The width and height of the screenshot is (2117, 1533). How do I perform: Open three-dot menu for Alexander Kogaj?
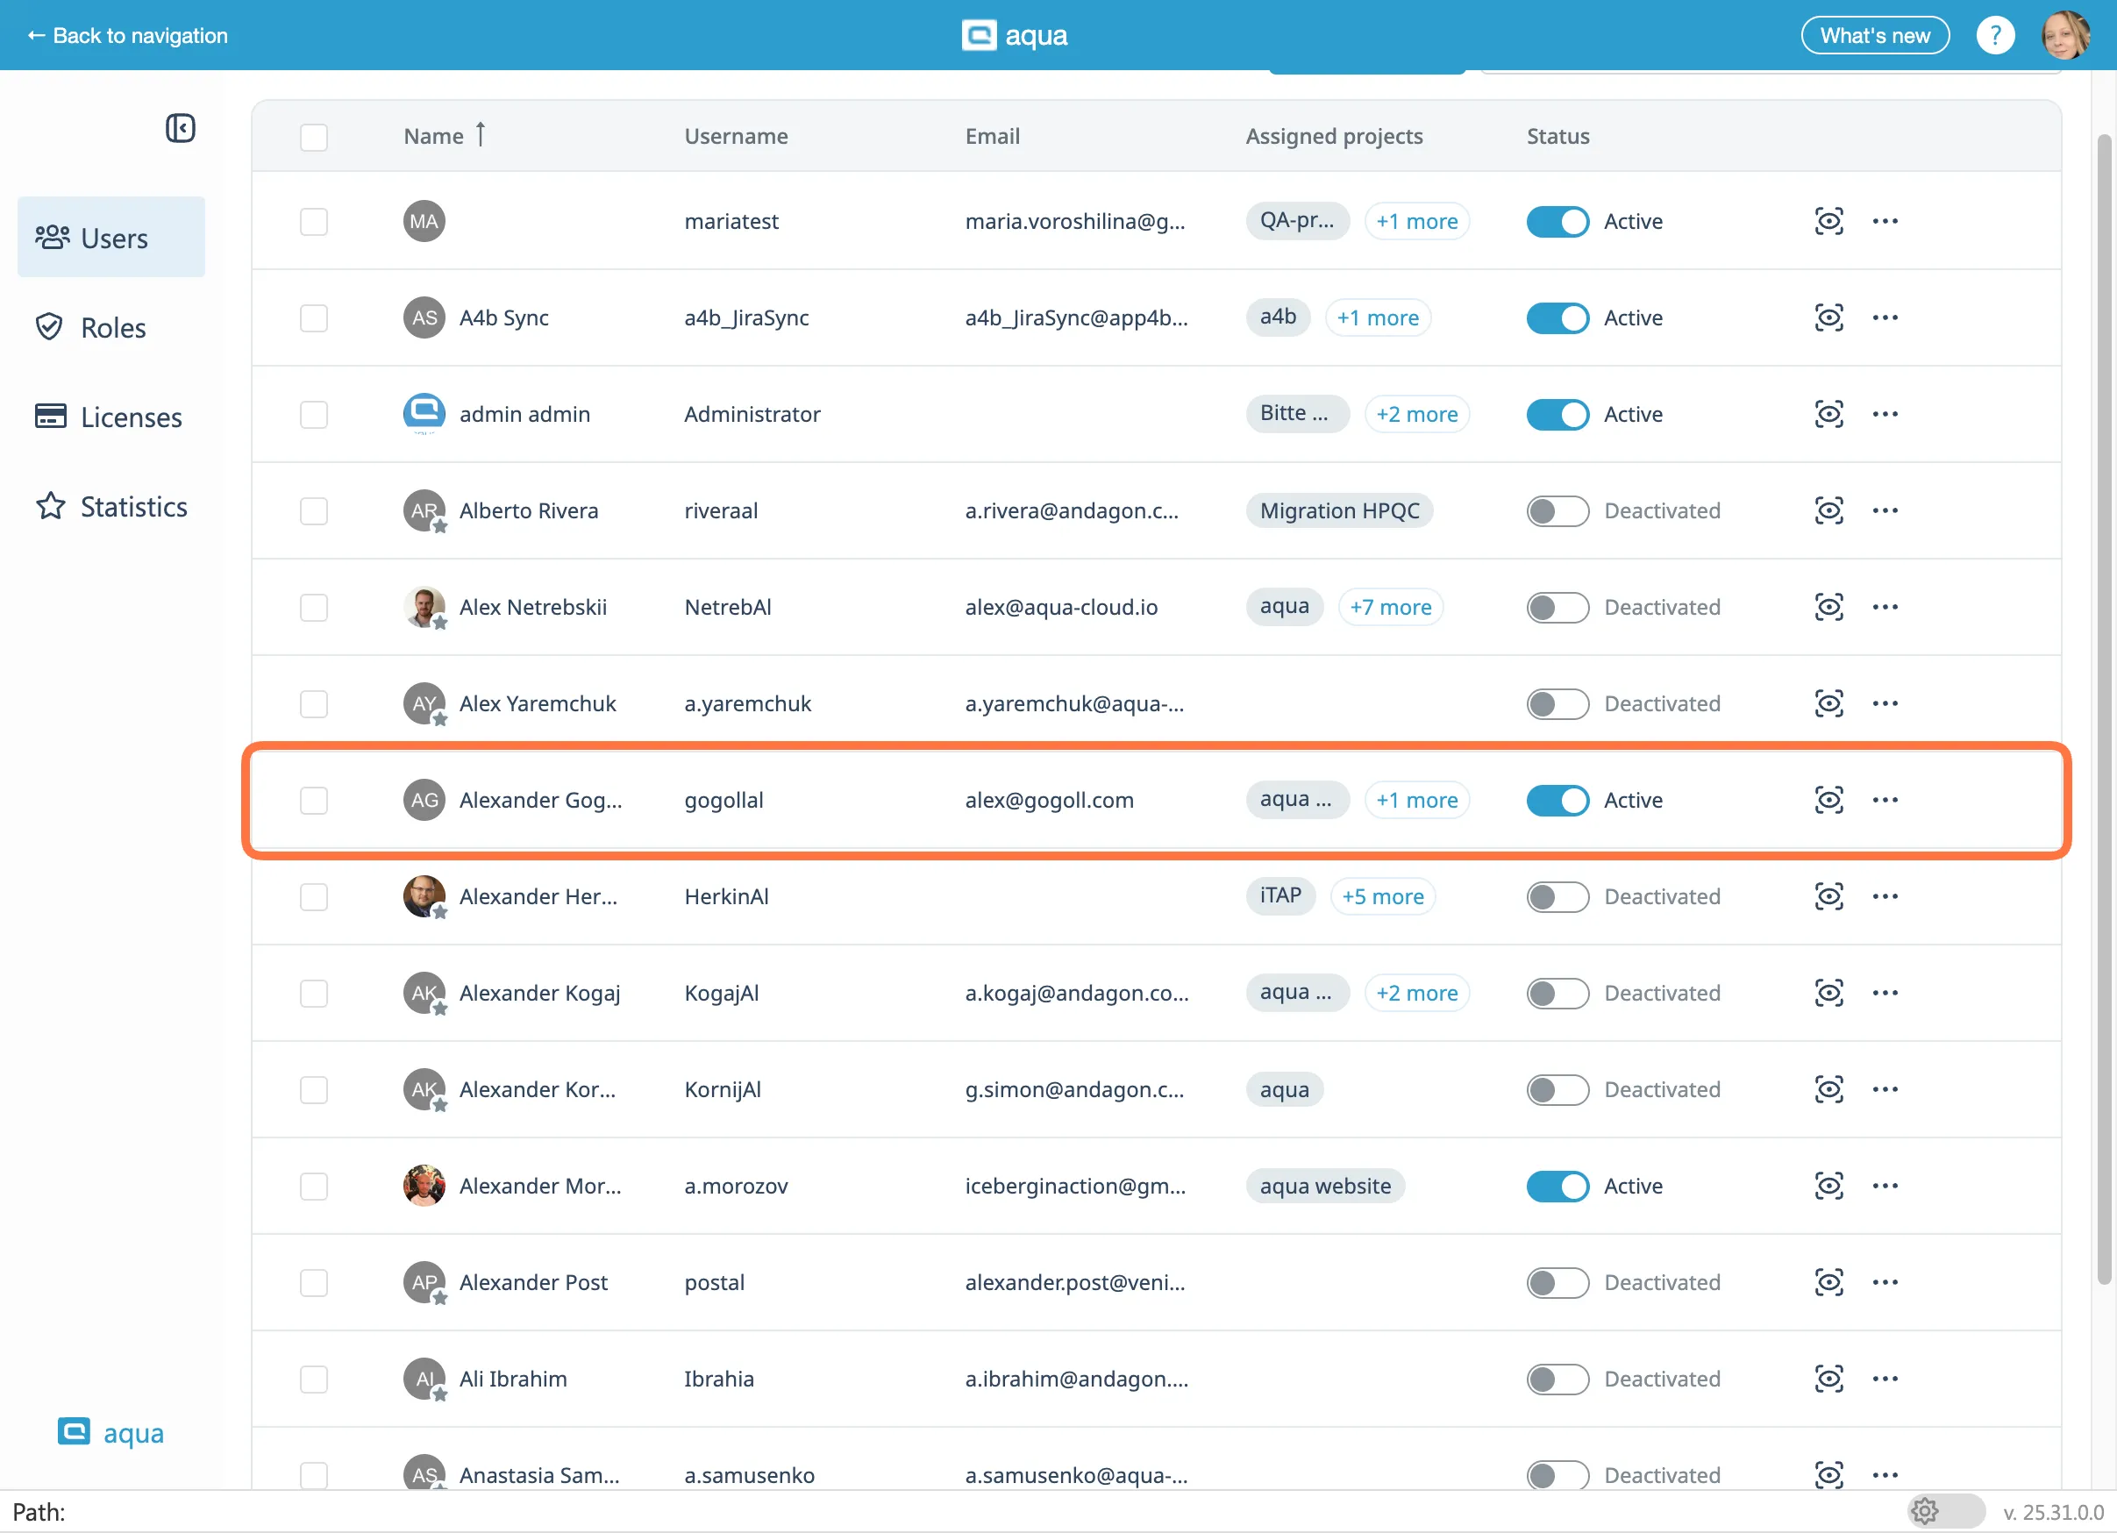[1885, 994]
